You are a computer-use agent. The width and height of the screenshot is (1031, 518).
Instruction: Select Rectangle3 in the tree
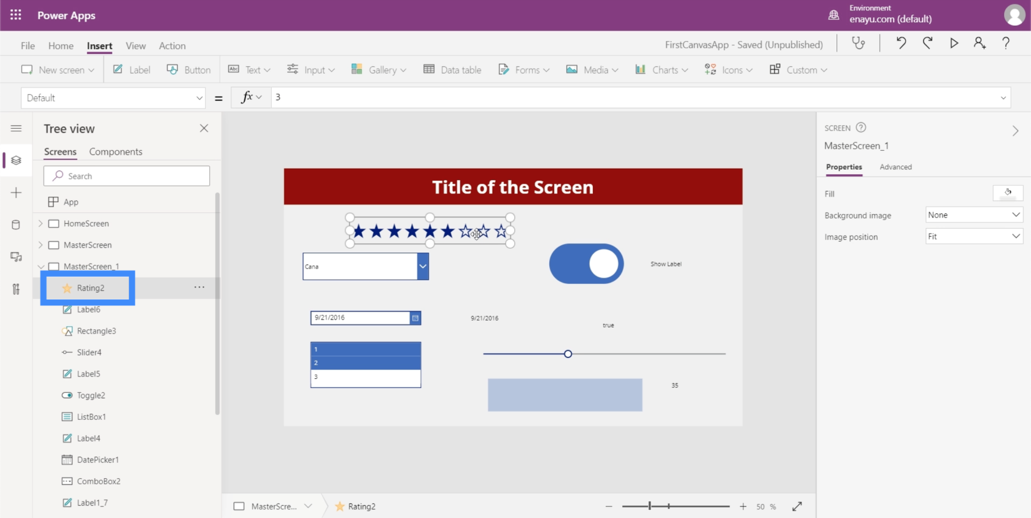(96, 331)
